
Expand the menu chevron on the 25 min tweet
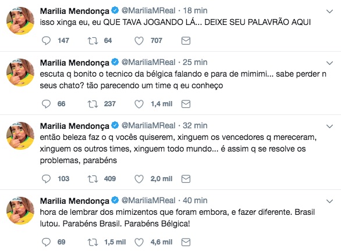point(330,63)
